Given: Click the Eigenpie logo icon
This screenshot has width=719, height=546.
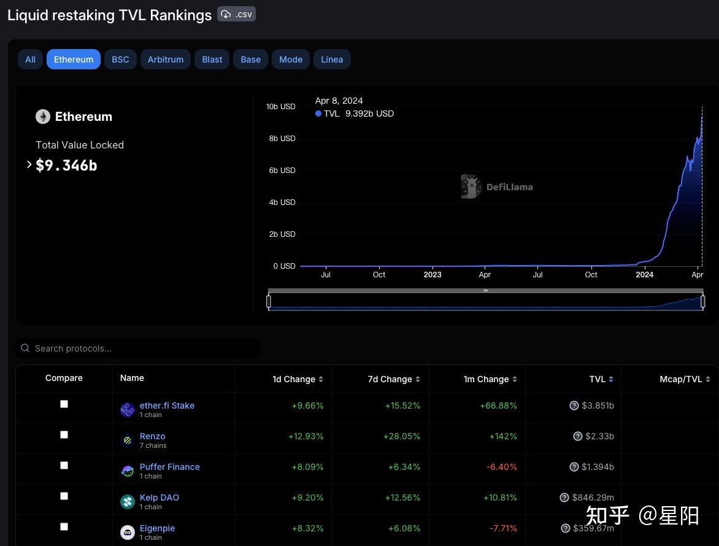Looking at the screenshot, I should [128, 533].
